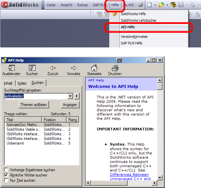Open the Hilfe menu
This screenshot has height=188, width=201.
[115, 5]
